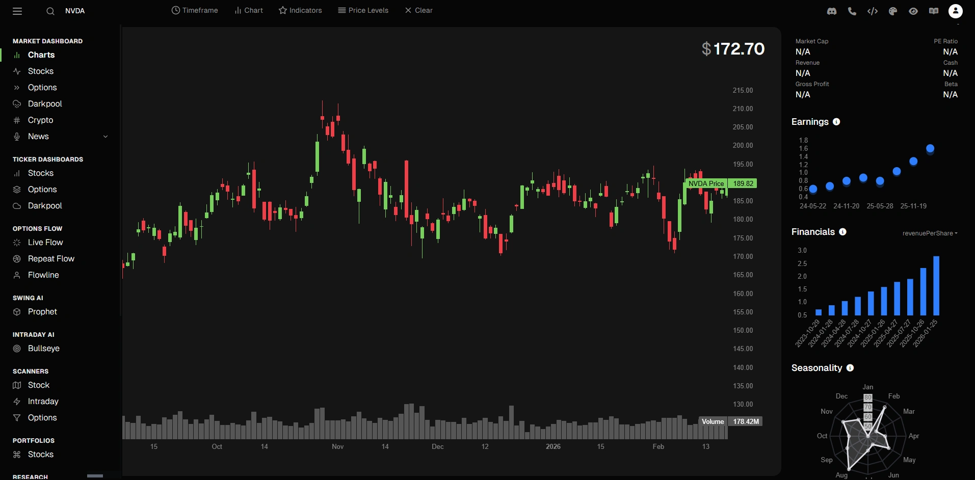Screen dimensions: 975x480
Task: Click the NVDA Price label on chart
Action: 706,183
